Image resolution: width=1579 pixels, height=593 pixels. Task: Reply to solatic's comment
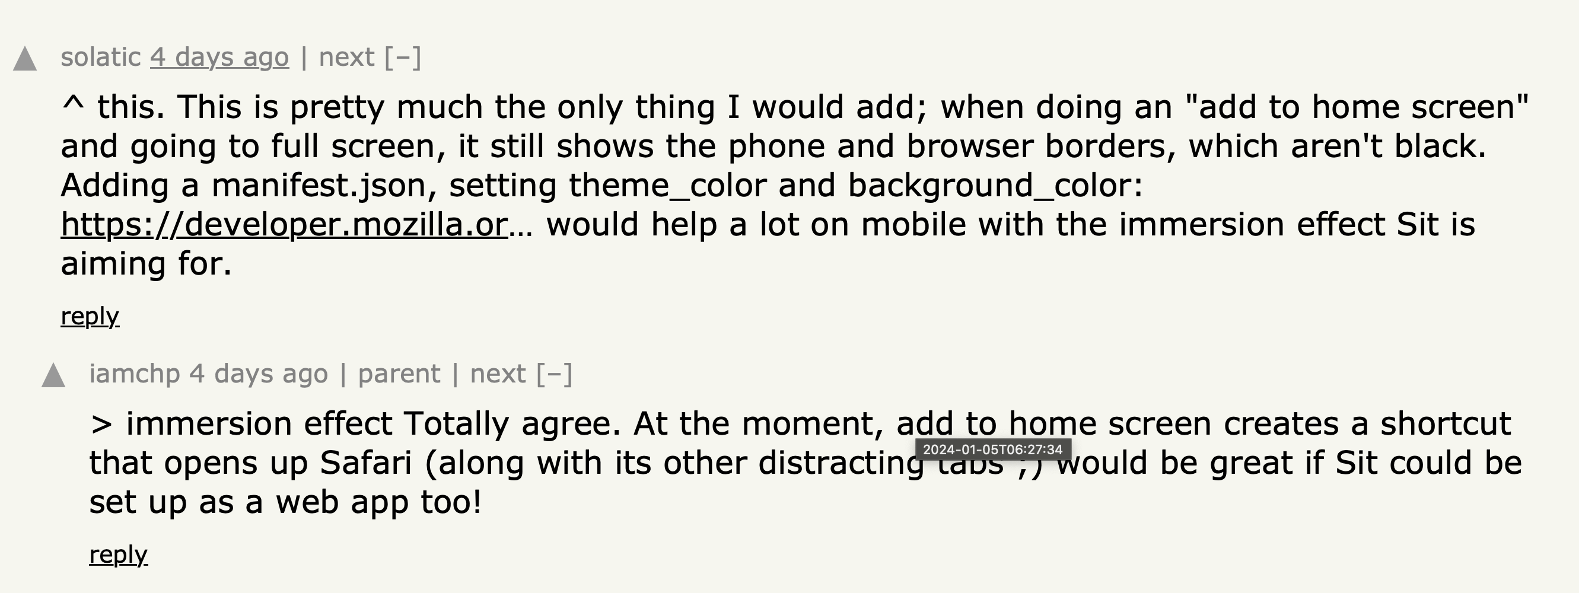point(90,316)
